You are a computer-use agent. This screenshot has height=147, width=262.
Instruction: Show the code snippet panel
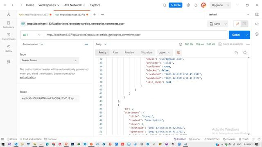coord(257,24)
